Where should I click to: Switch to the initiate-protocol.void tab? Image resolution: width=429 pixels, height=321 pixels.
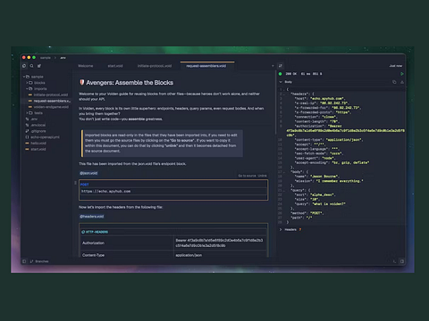click(x=155, y=66)
